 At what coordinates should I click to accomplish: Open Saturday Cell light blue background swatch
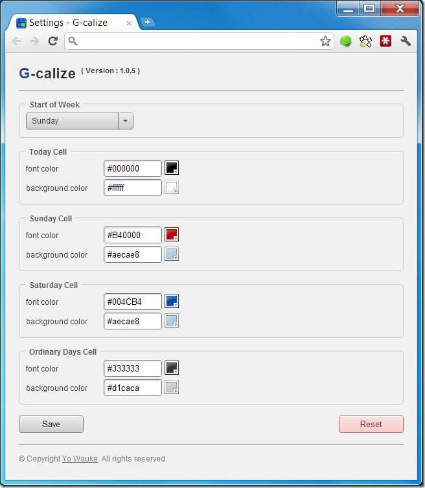[x=172, y=320]
